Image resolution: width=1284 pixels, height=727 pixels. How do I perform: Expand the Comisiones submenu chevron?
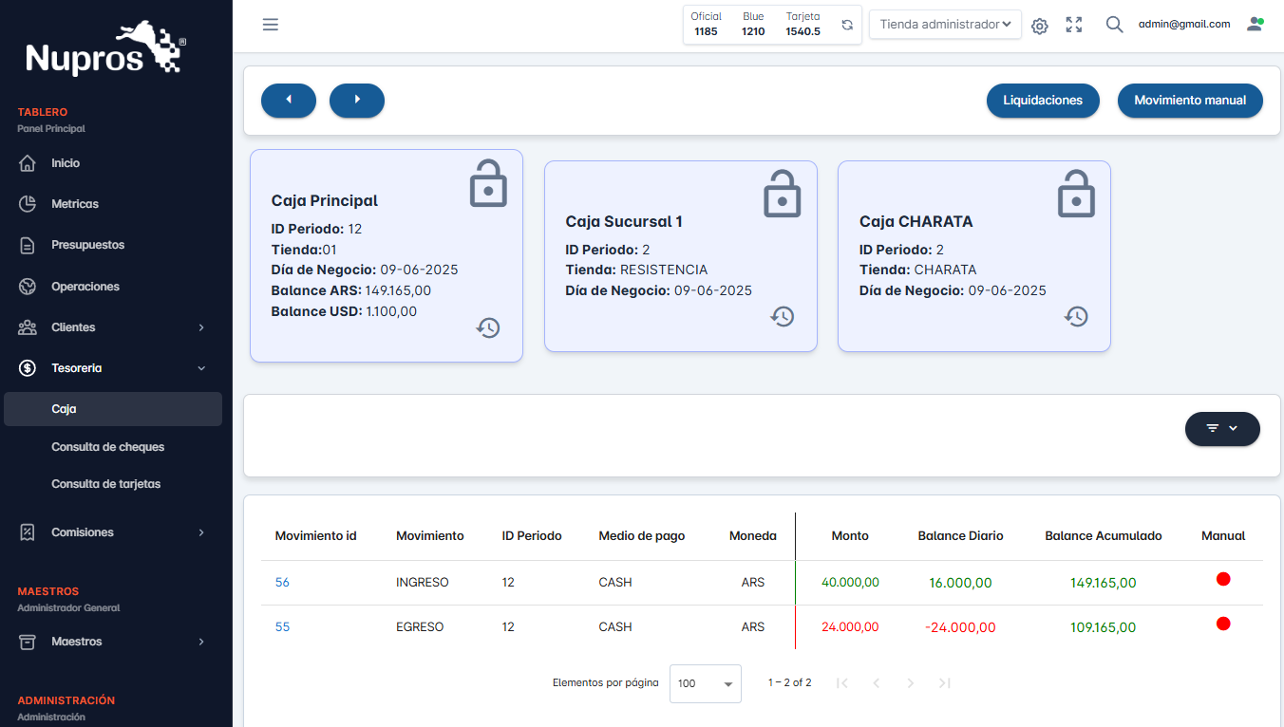pos(201,532)
